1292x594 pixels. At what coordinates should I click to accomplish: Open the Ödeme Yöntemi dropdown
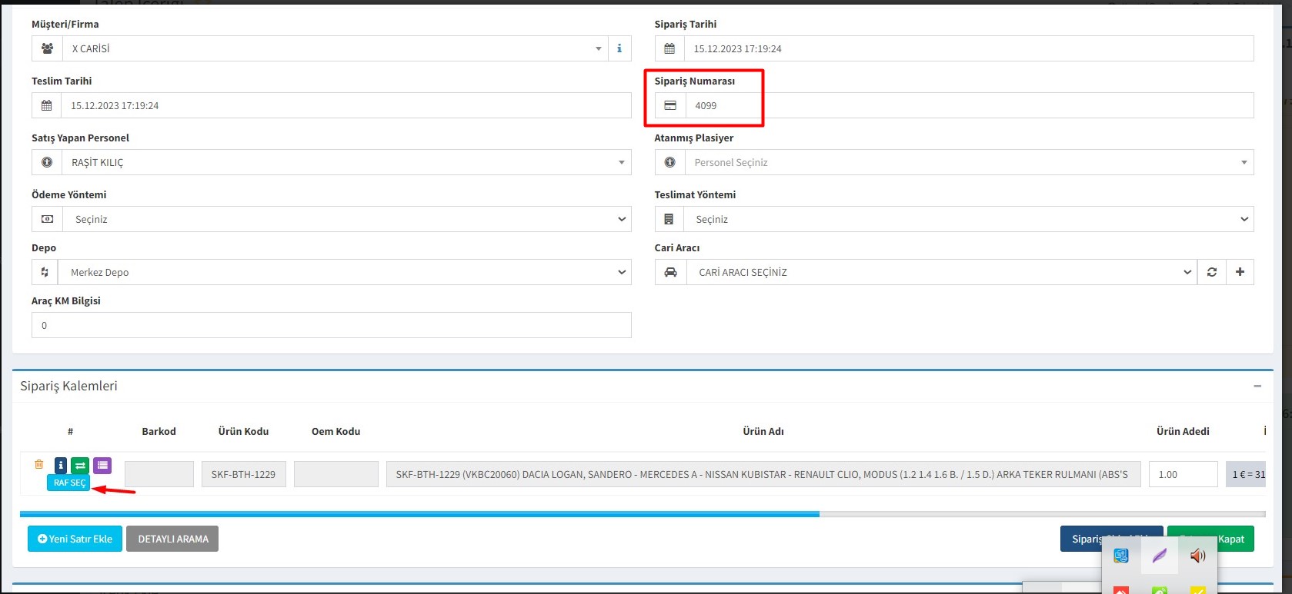(346, 219)
